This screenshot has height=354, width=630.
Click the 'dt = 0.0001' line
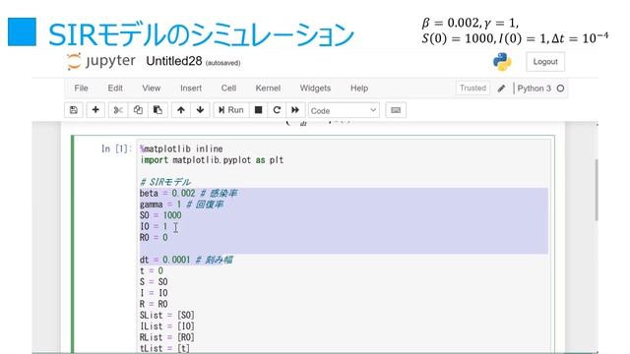(x=186, y=260)
